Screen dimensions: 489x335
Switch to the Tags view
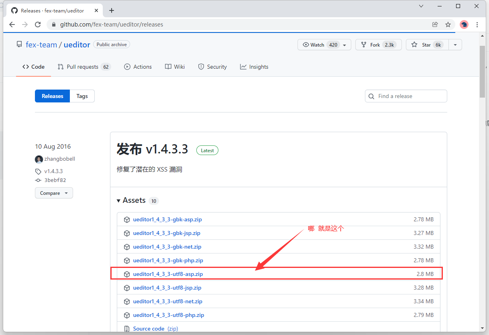[82, 96]
